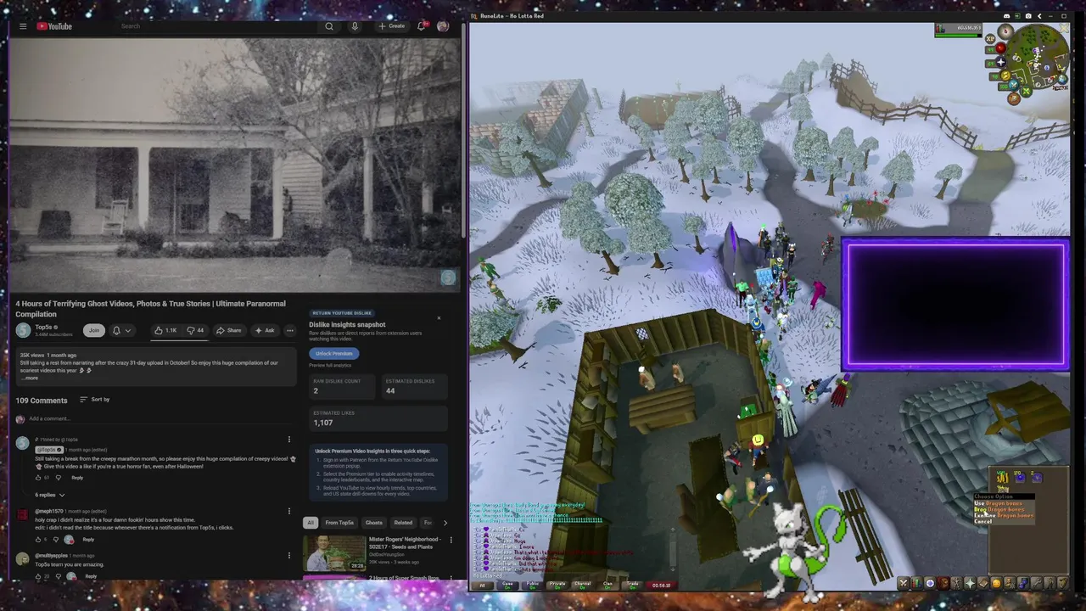The width and height of the screenshot is (1086, 611).
Task: Open the inventory backpack tab icon
Action: point(943,583)
